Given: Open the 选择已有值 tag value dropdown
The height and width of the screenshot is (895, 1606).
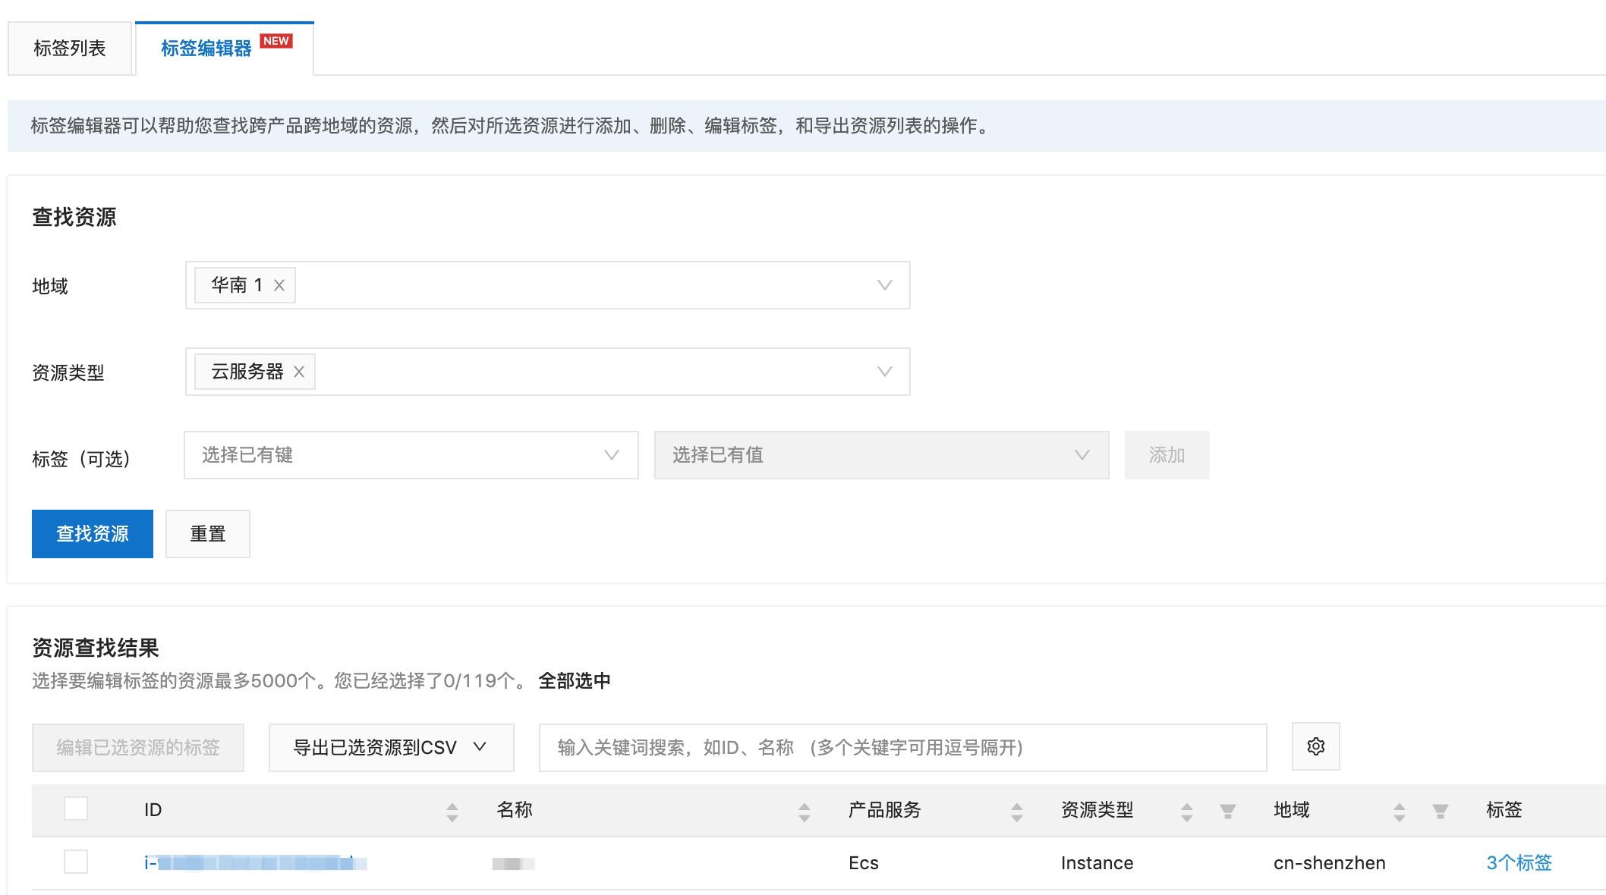Looking at the screenshot, I should [x=880, y=455].
